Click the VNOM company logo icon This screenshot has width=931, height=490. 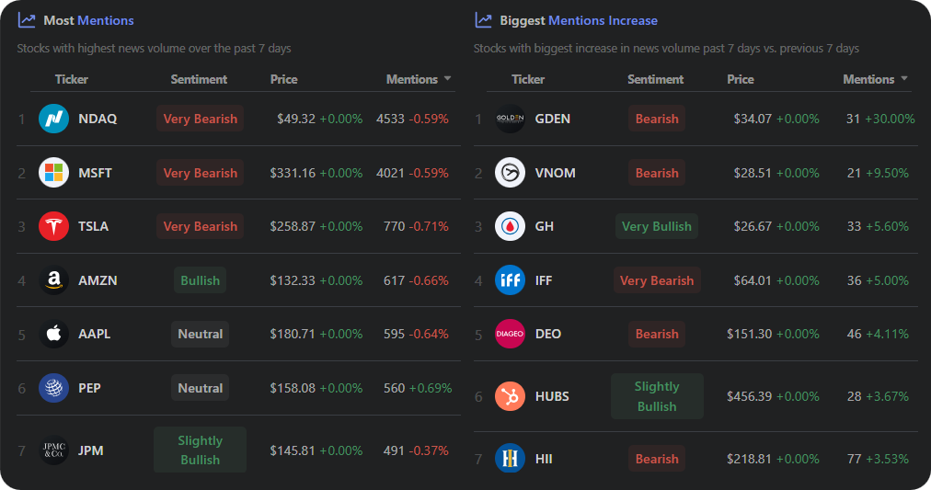coord(510,173)
